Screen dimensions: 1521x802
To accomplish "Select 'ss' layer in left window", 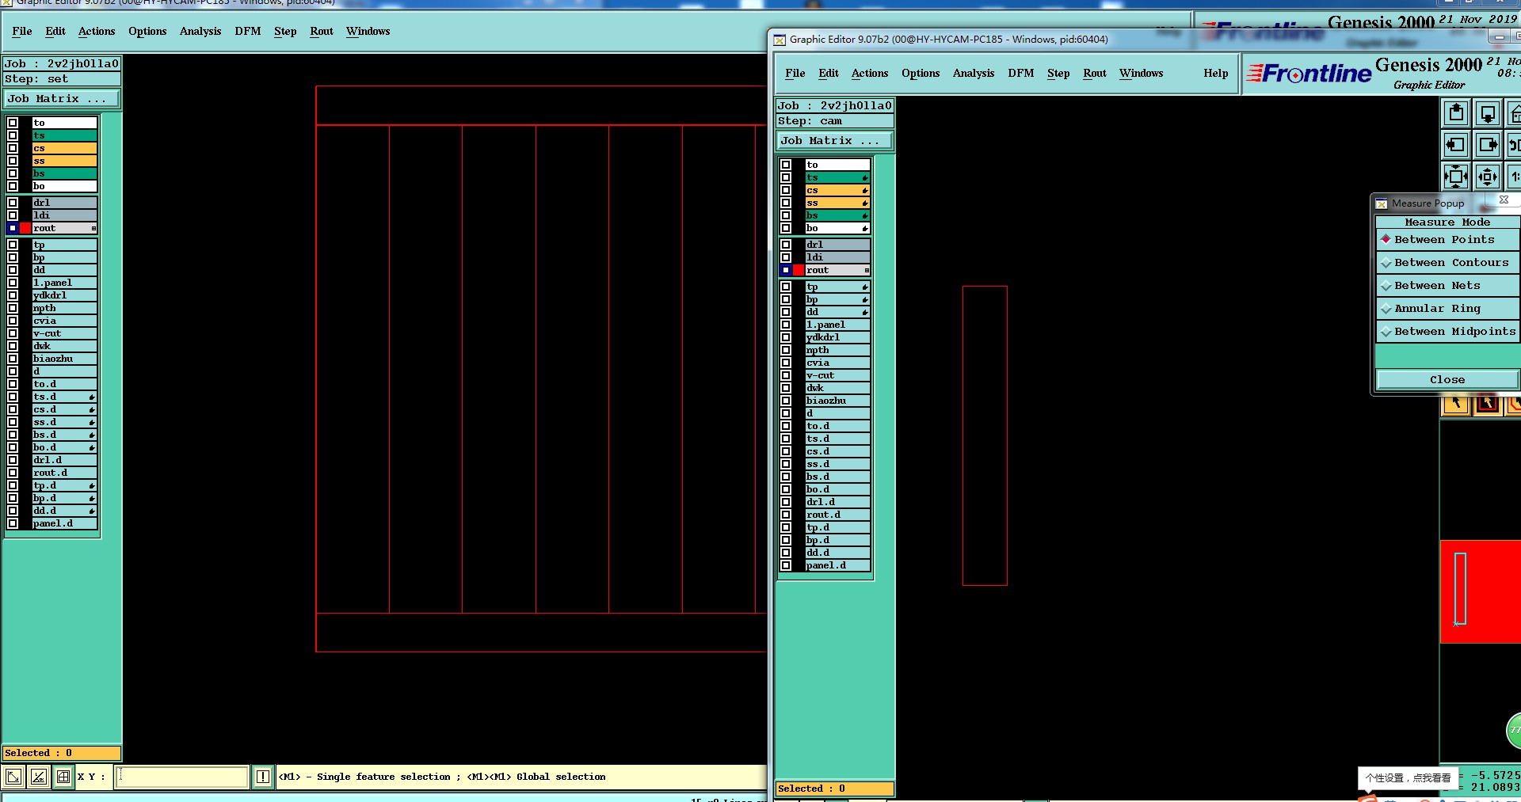I will pos(64,161).
